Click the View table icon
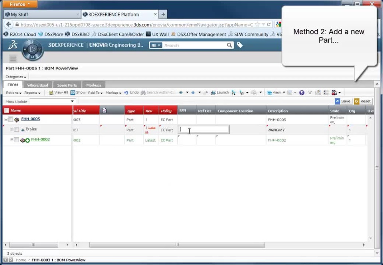This screenshot has width=383, height=265. [x=269, y=93]
